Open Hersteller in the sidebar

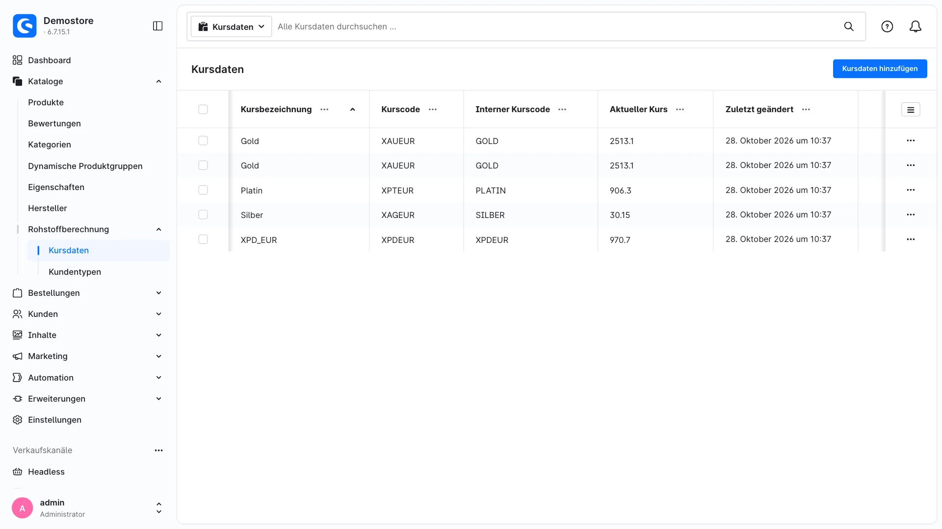(x=47, y=208)
